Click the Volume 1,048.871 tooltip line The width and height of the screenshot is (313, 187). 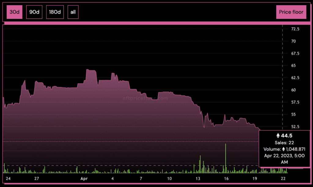click(x=284, y=149)
